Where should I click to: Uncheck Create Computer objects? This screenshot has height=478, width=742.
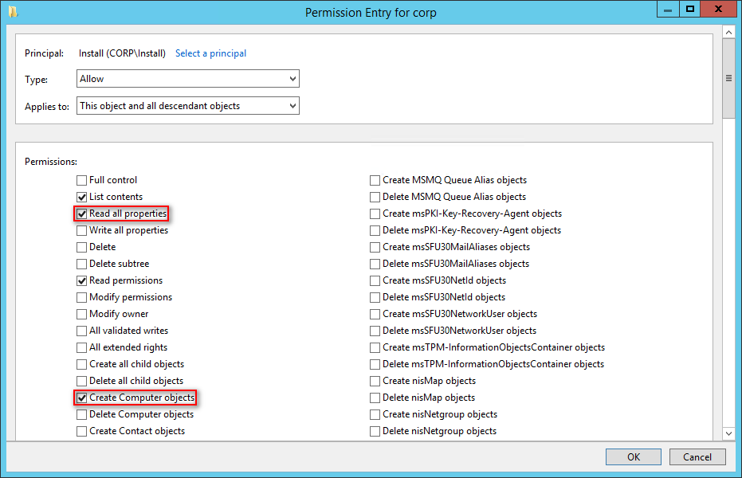(x=82, y=398)
